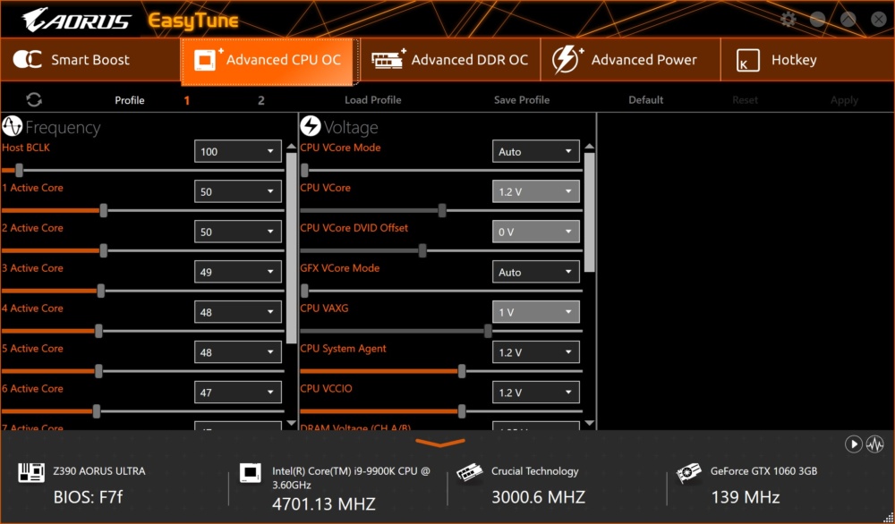Click the Advanced DDR OC memory icon
The image size is (895, 524).
click(x=388, y=59)
